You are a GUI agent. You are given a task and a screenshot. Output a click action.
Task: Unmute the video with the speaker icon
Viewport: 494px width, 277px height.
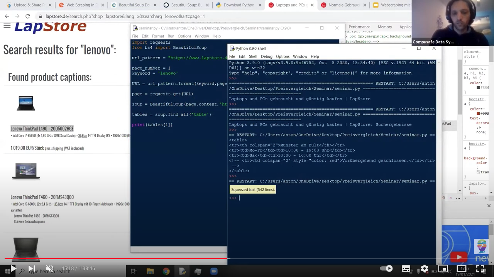[50, 269]
